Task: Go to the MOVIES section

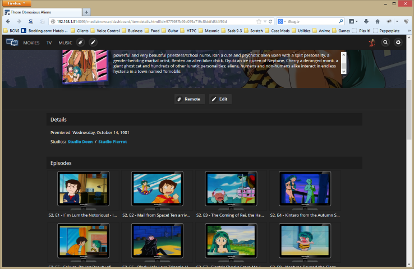Action: [31, 43]
